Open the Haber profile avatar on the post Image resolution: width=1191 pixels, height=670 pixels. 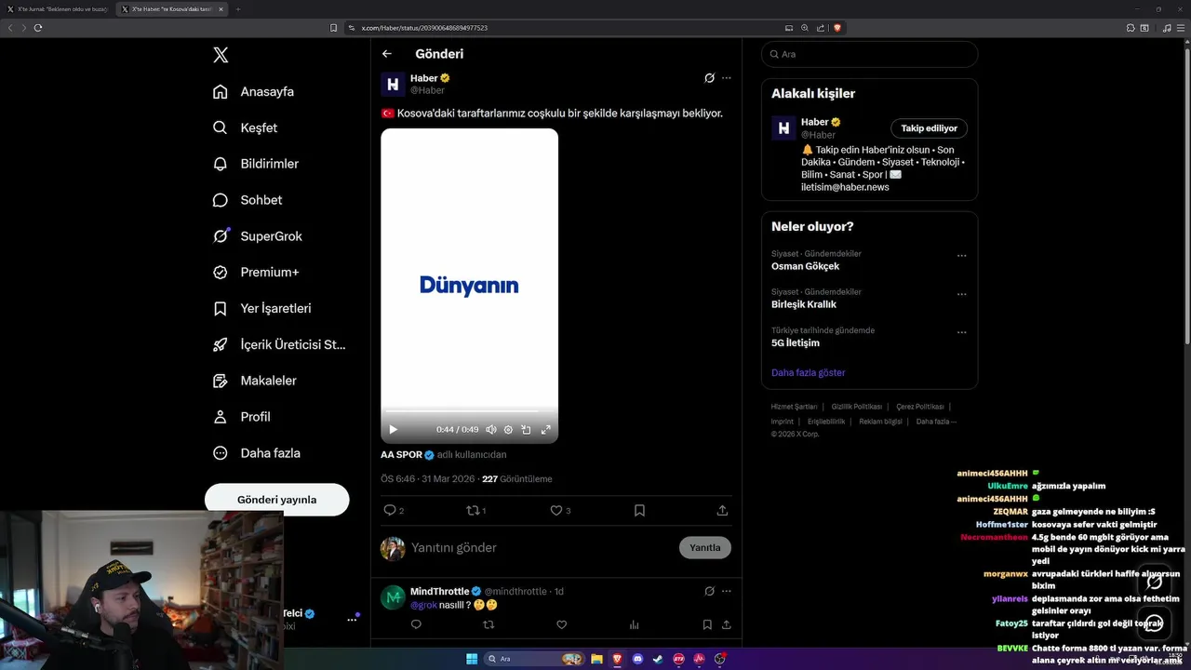[x=393, y=84]
